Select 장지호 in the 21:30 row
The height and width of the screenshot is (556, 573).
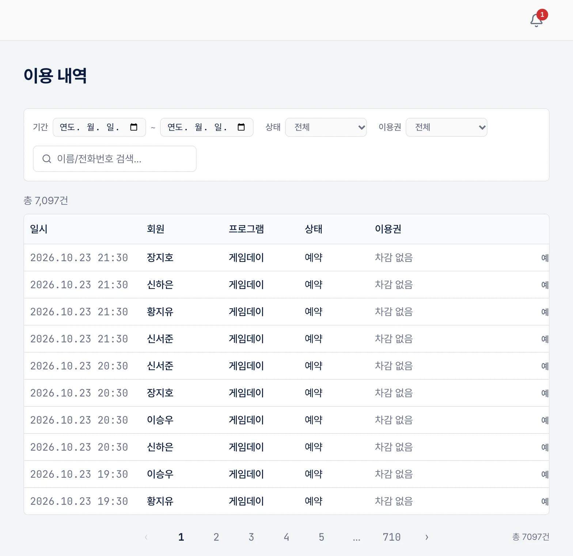click(x=160, y=258)
